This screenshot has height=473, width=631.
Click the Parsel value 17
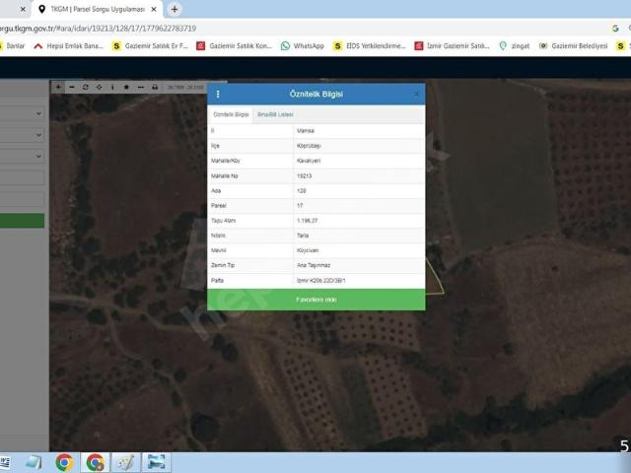(x=300, y=206)
